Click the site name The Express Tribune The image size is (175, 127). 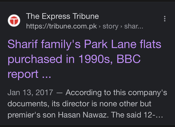tap(62, 16)
